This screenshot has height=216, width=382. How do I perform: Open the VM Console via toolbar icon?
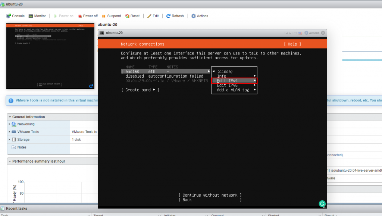pos(15,16)
